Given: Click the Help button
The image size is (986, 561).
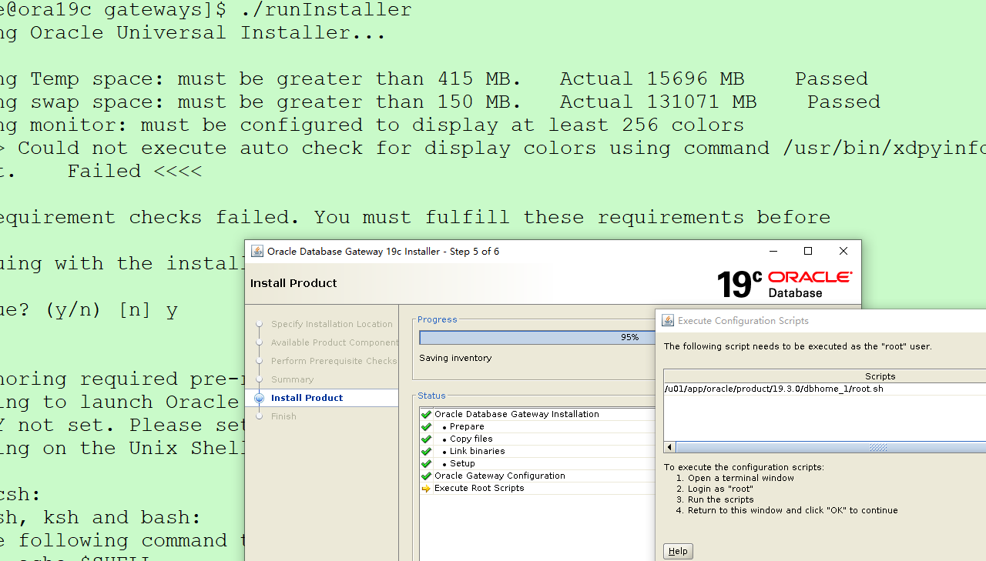Looking at the screenshot, I should pos(678,551).
